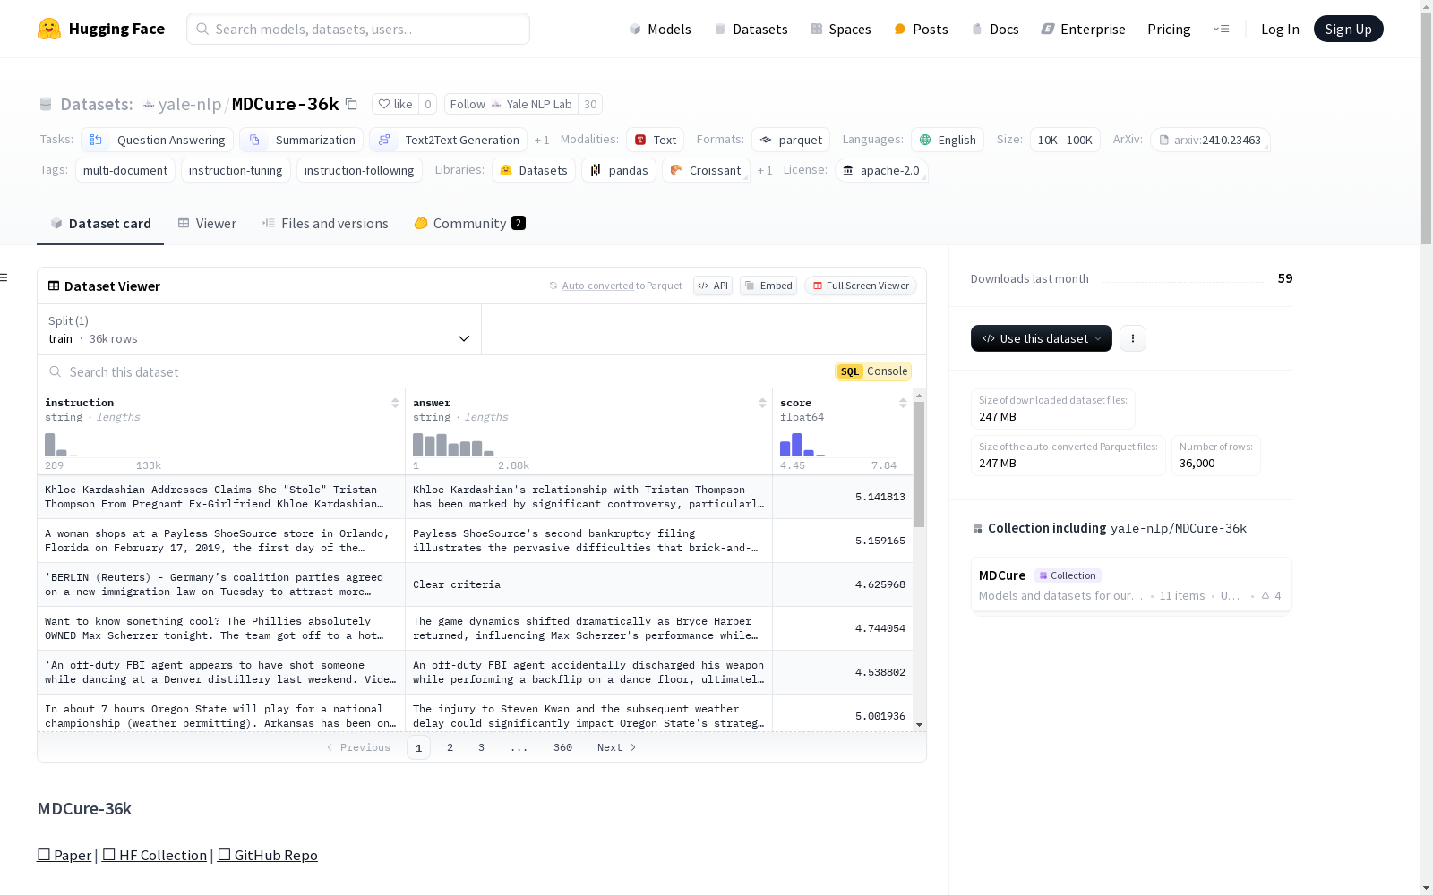Click the Sign Up button
This screenshot has width=1433, height=895.
1348,29
